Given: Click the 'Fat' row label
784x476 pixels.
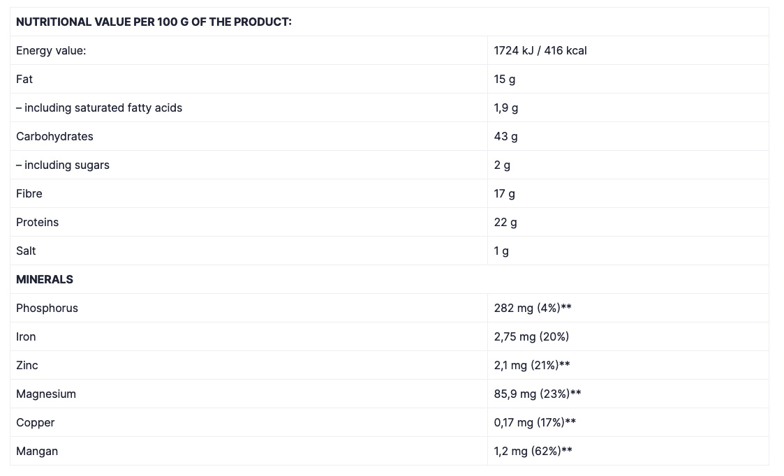Looking at the screenshot, I should tap(24, 80).
